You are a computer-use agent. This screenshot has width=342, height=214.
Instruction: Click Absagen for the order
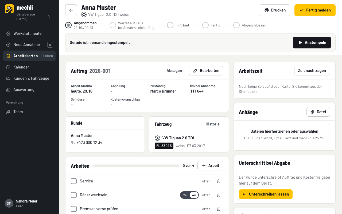[174, 71]
